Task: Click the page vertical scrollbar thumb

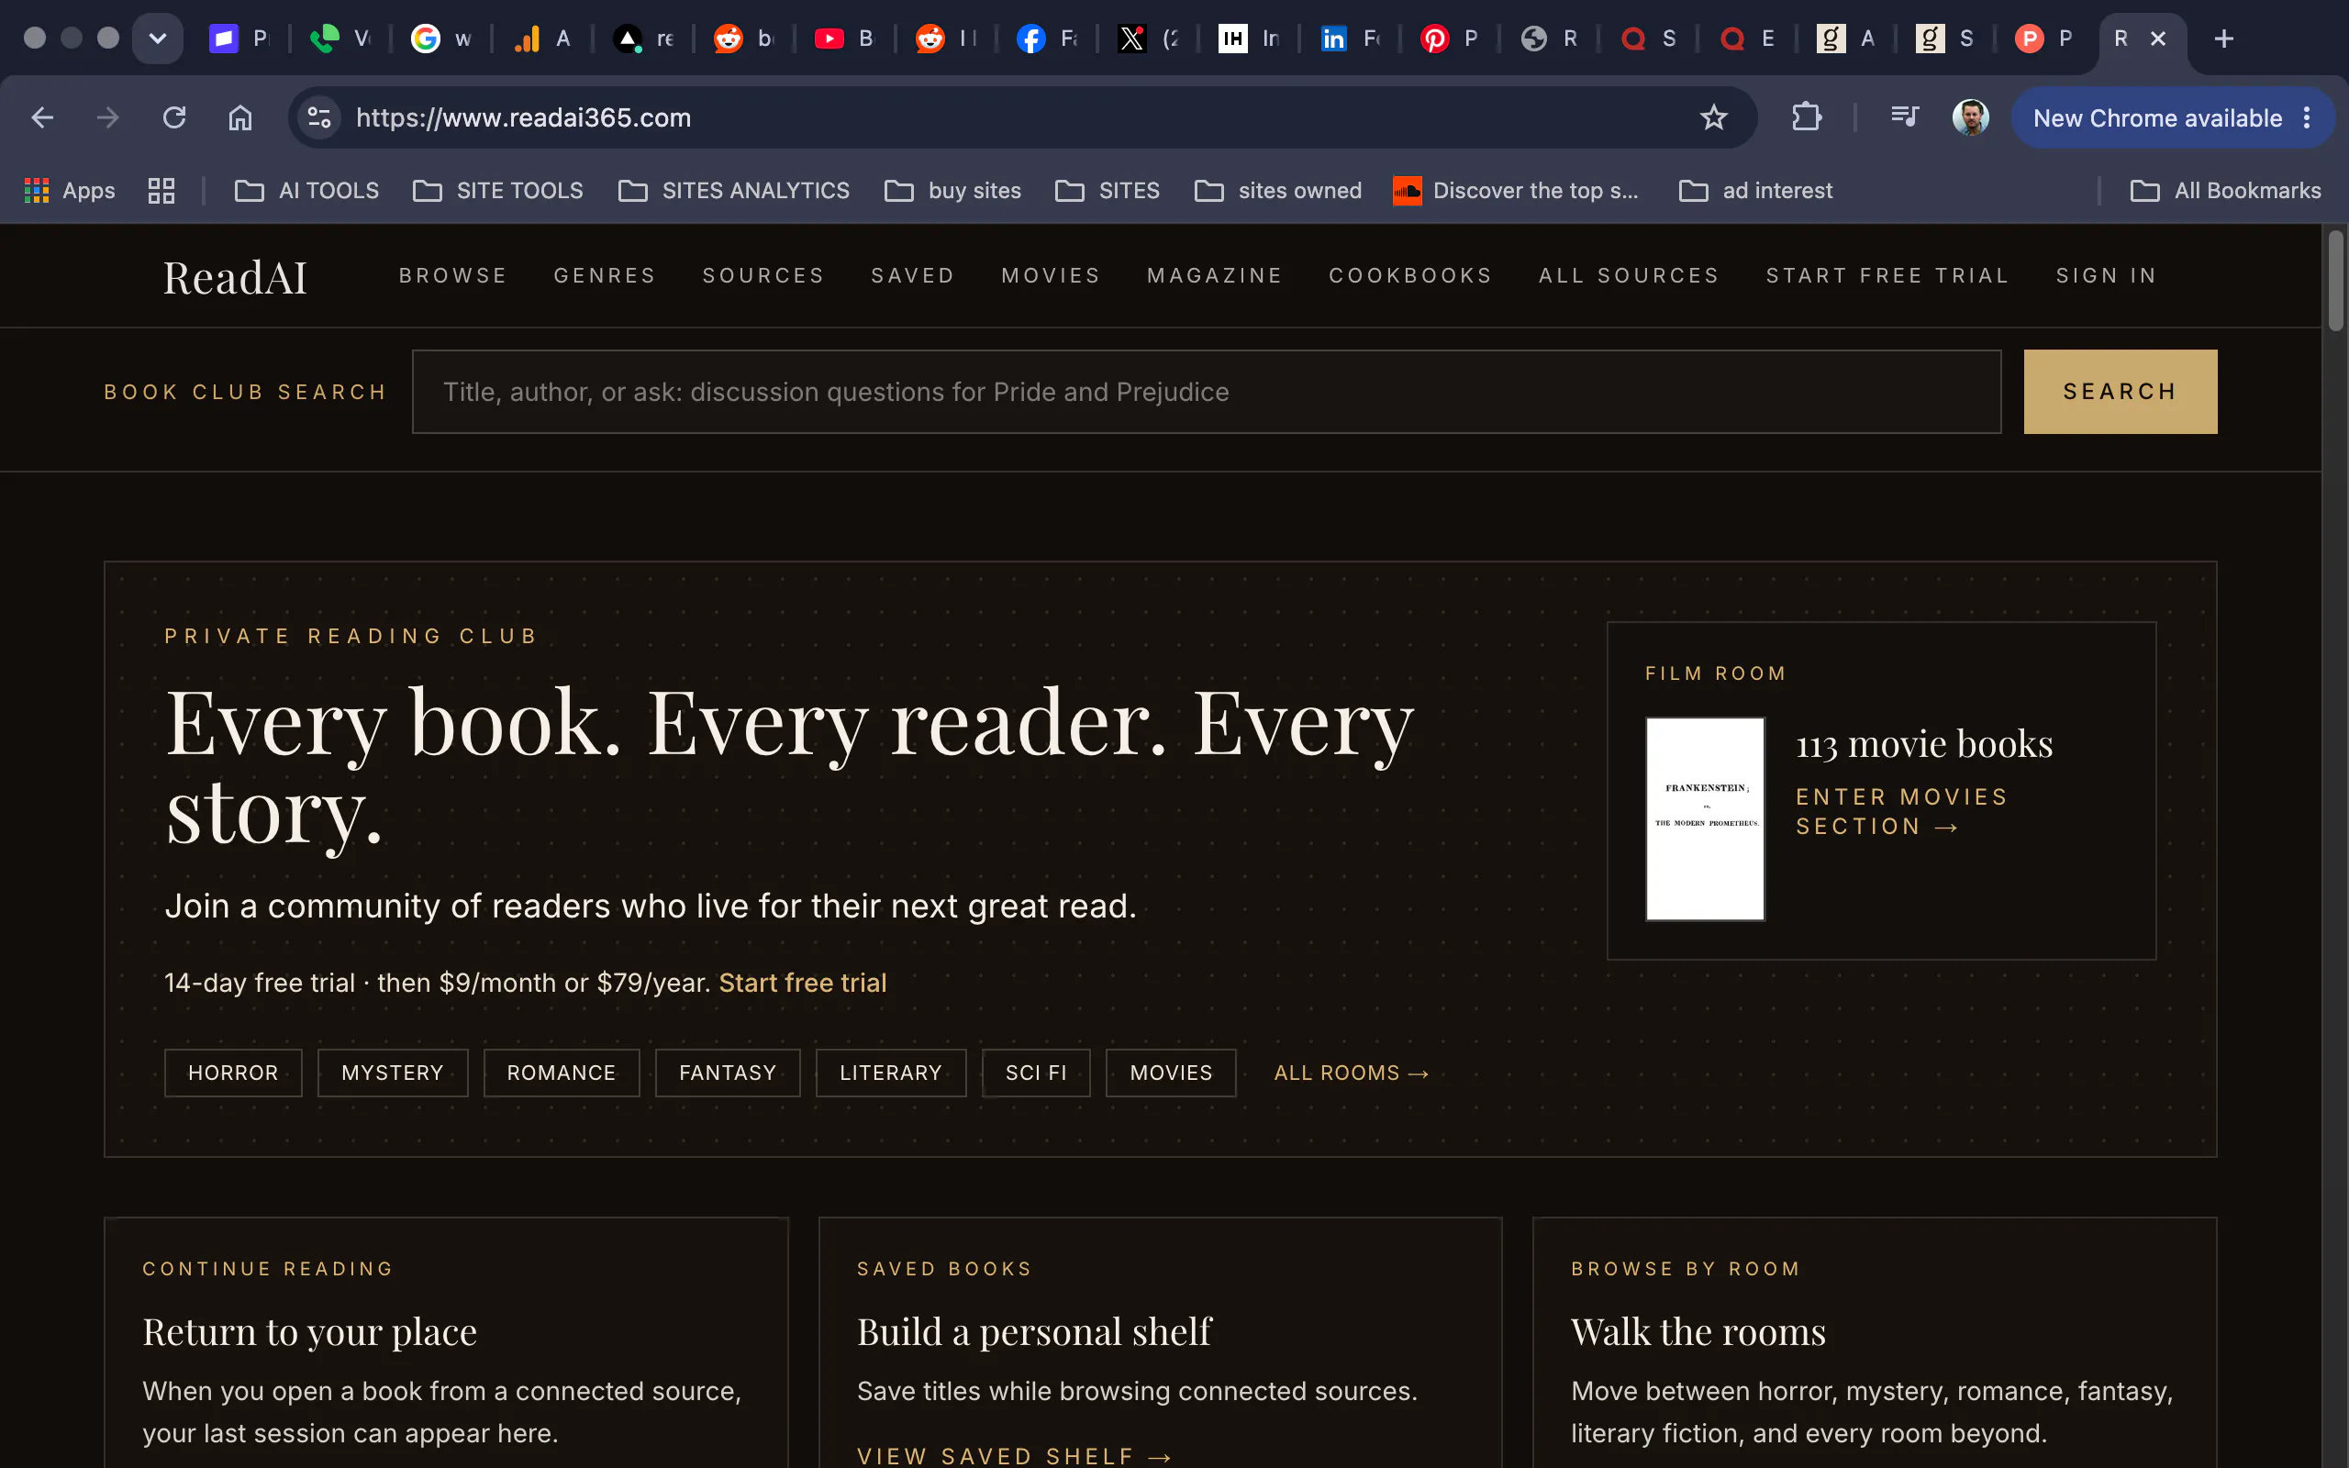Action: tap(2335, 281)
